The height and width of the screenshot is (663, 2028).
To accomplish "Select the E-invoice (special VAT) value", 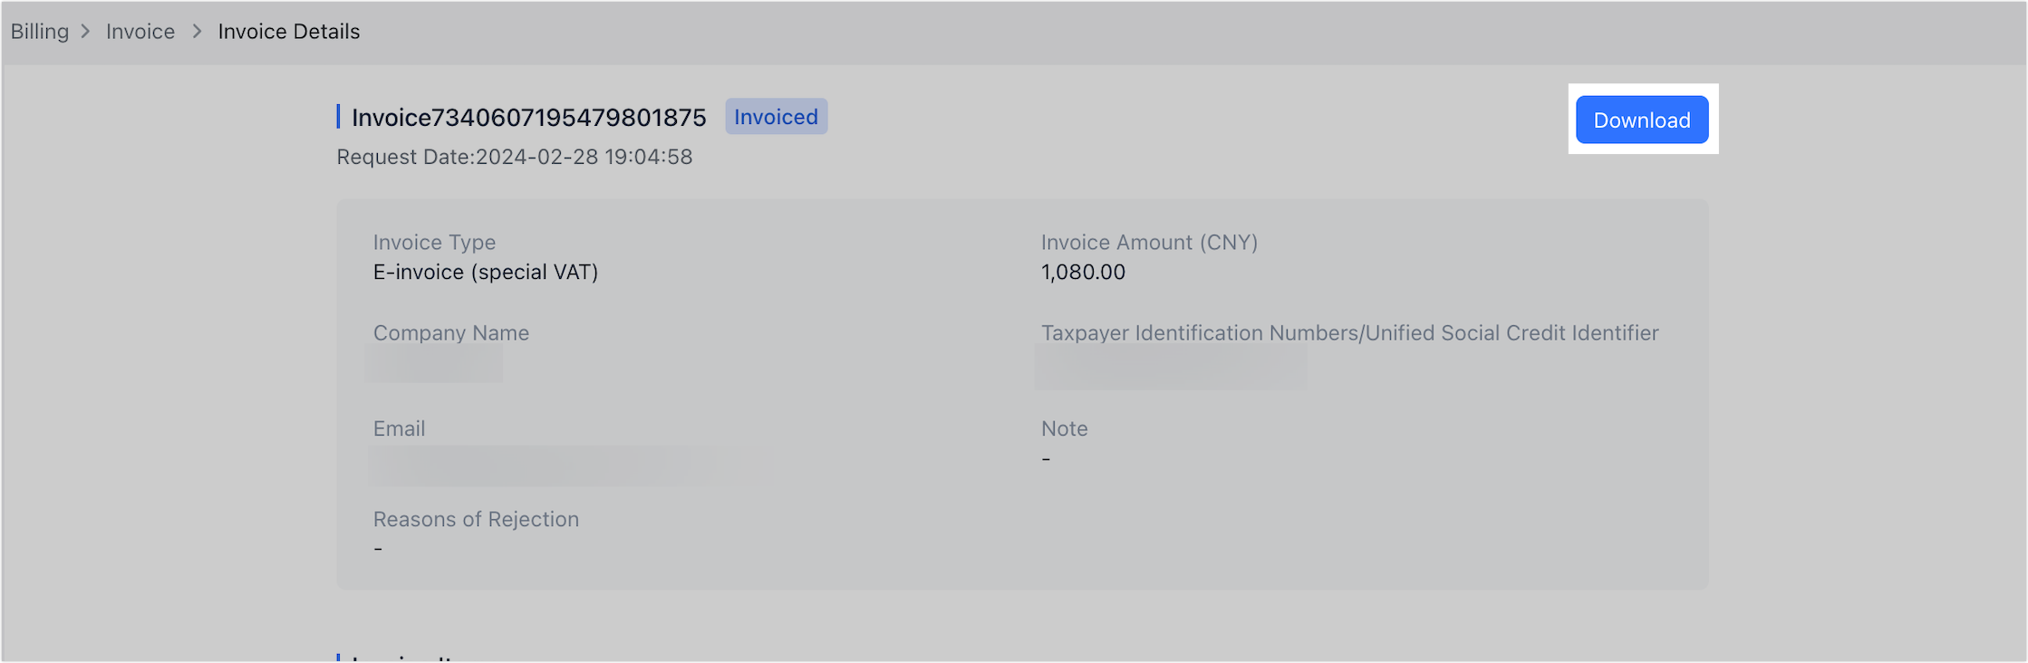I will click(485, 272).
